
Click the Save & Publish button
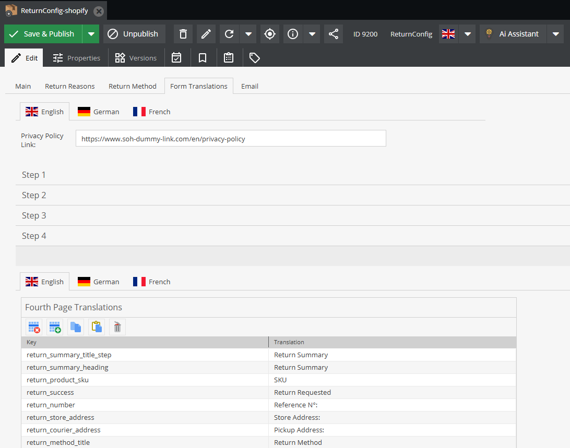click(x=43, y=34)
